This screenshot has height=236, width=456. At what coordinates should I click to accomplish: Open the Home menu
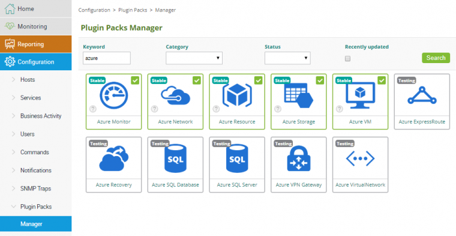tap(36, 9)
